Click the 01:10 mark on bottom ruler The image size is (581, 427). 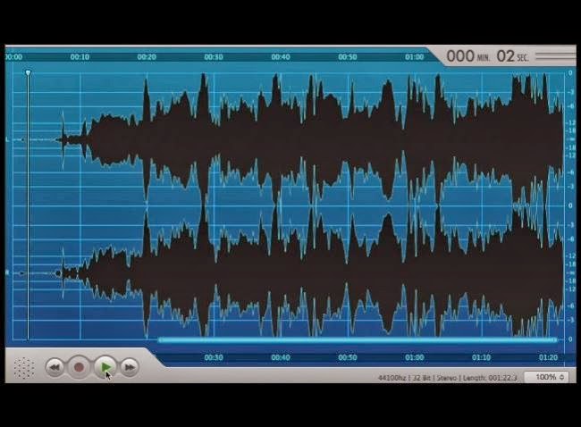click(x=481, y=357)
